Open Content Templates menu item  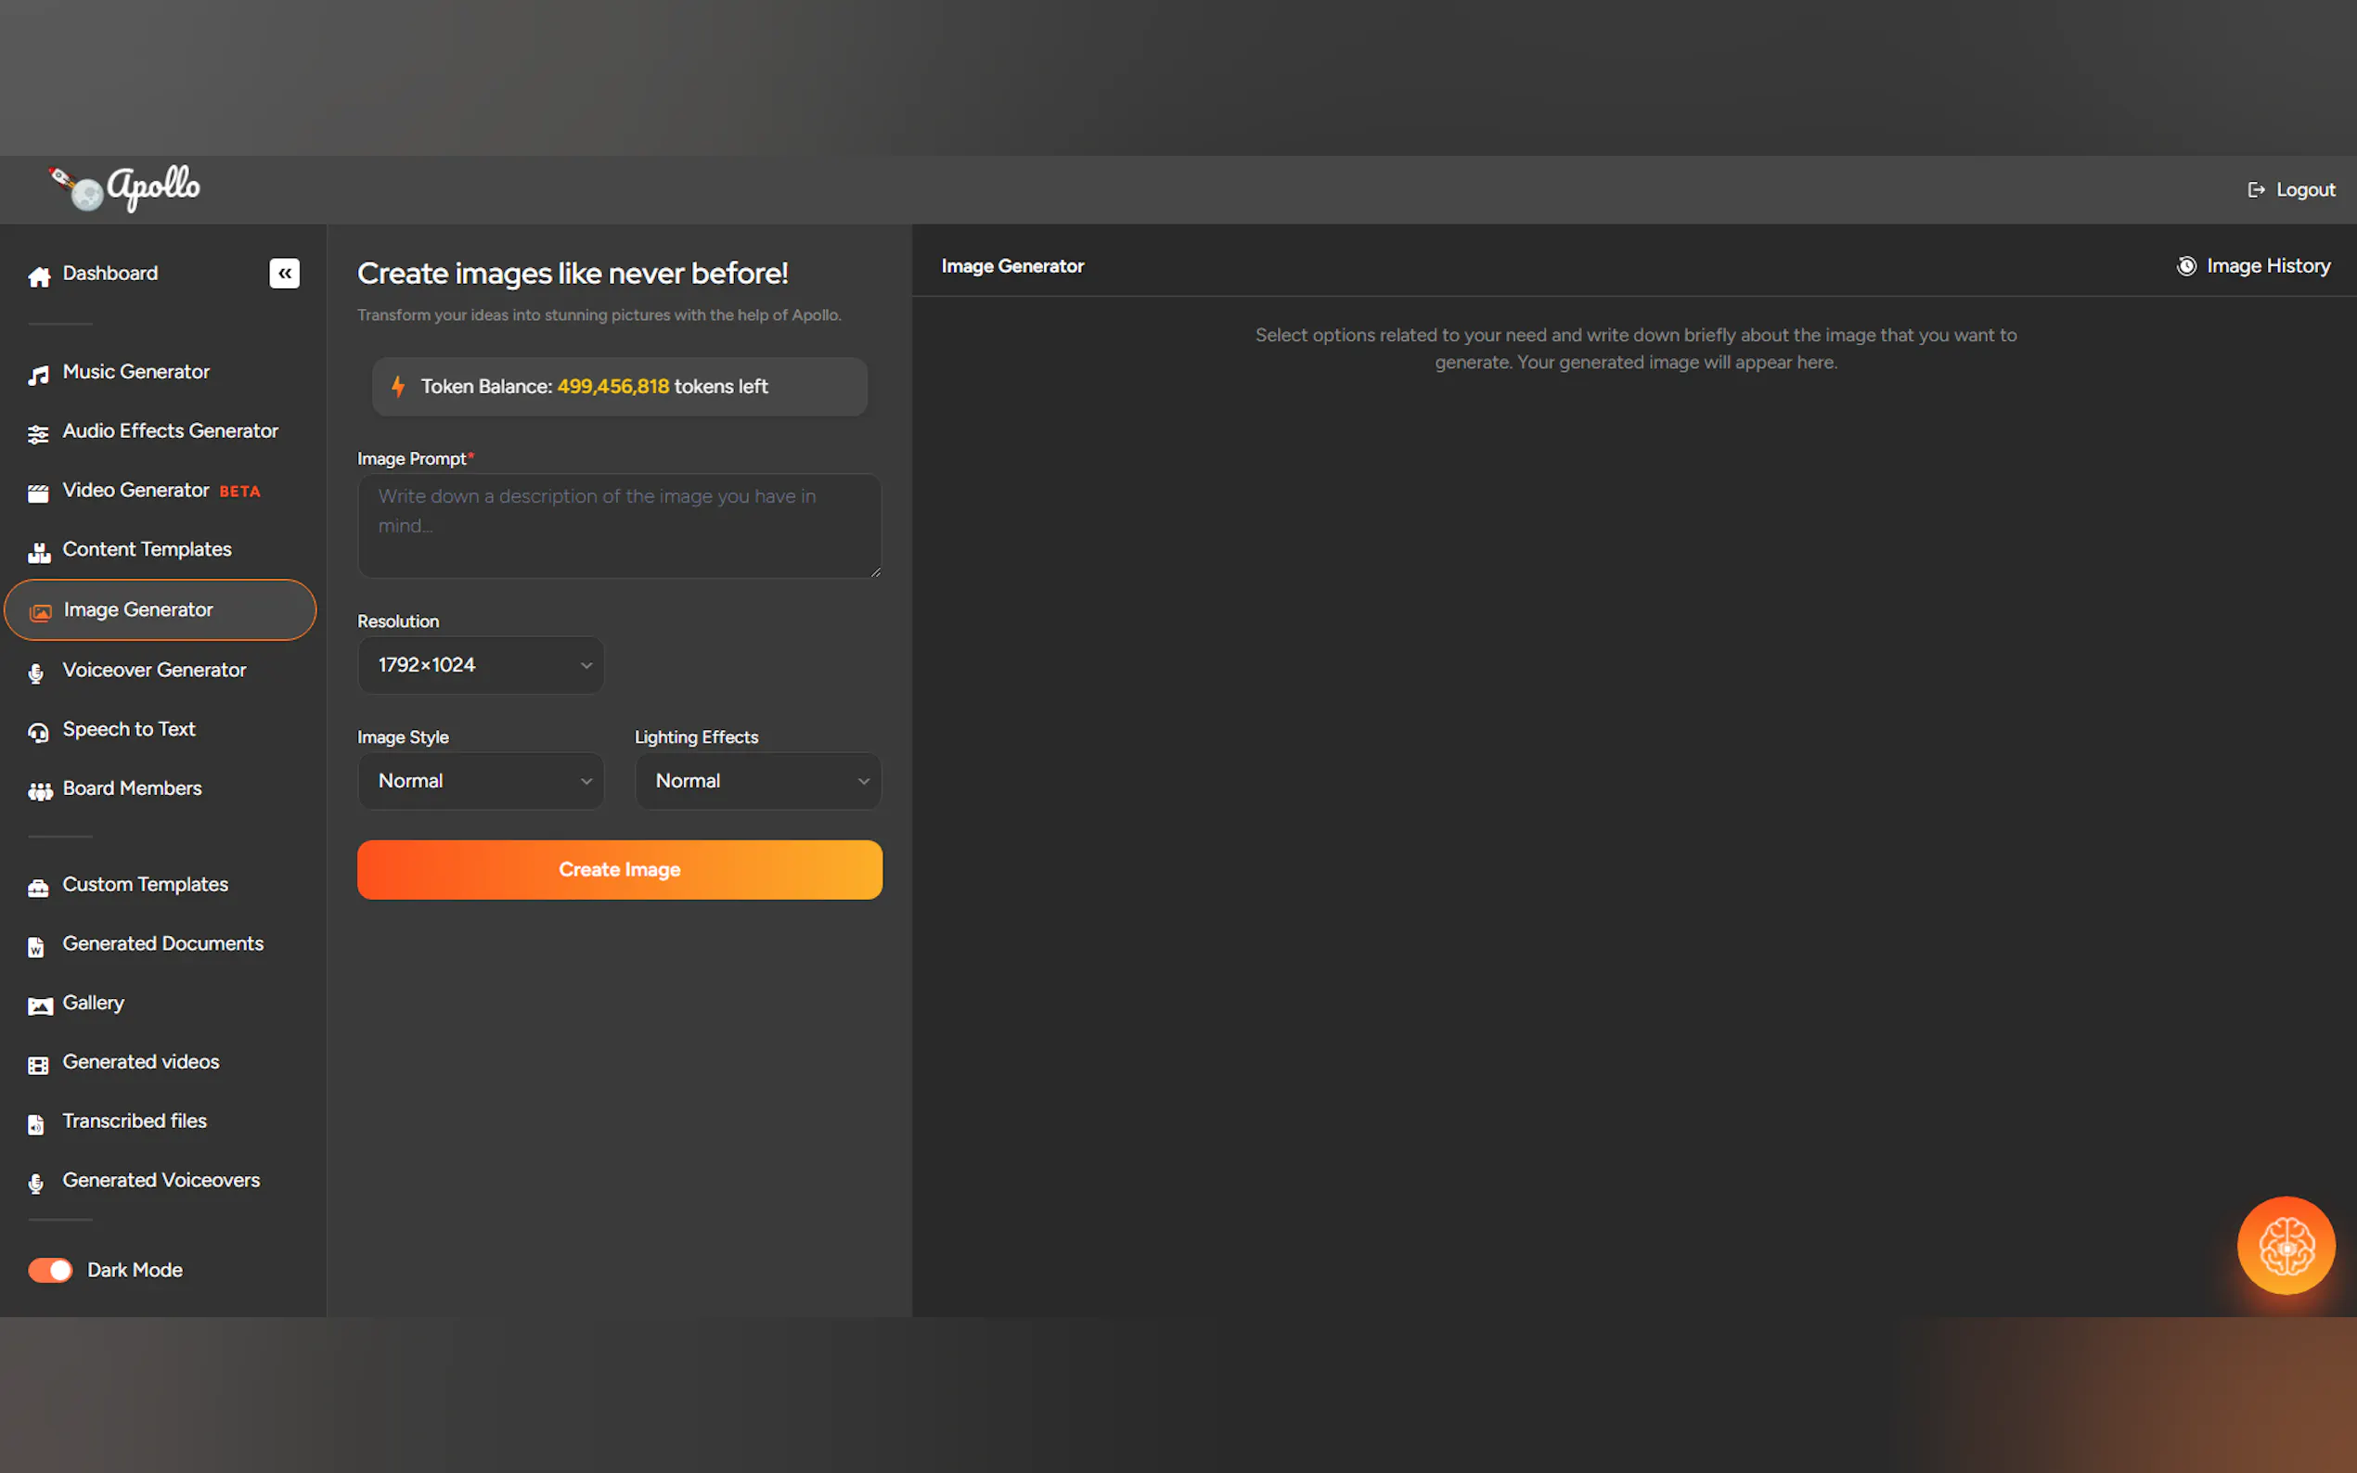(x=147, y=549)
